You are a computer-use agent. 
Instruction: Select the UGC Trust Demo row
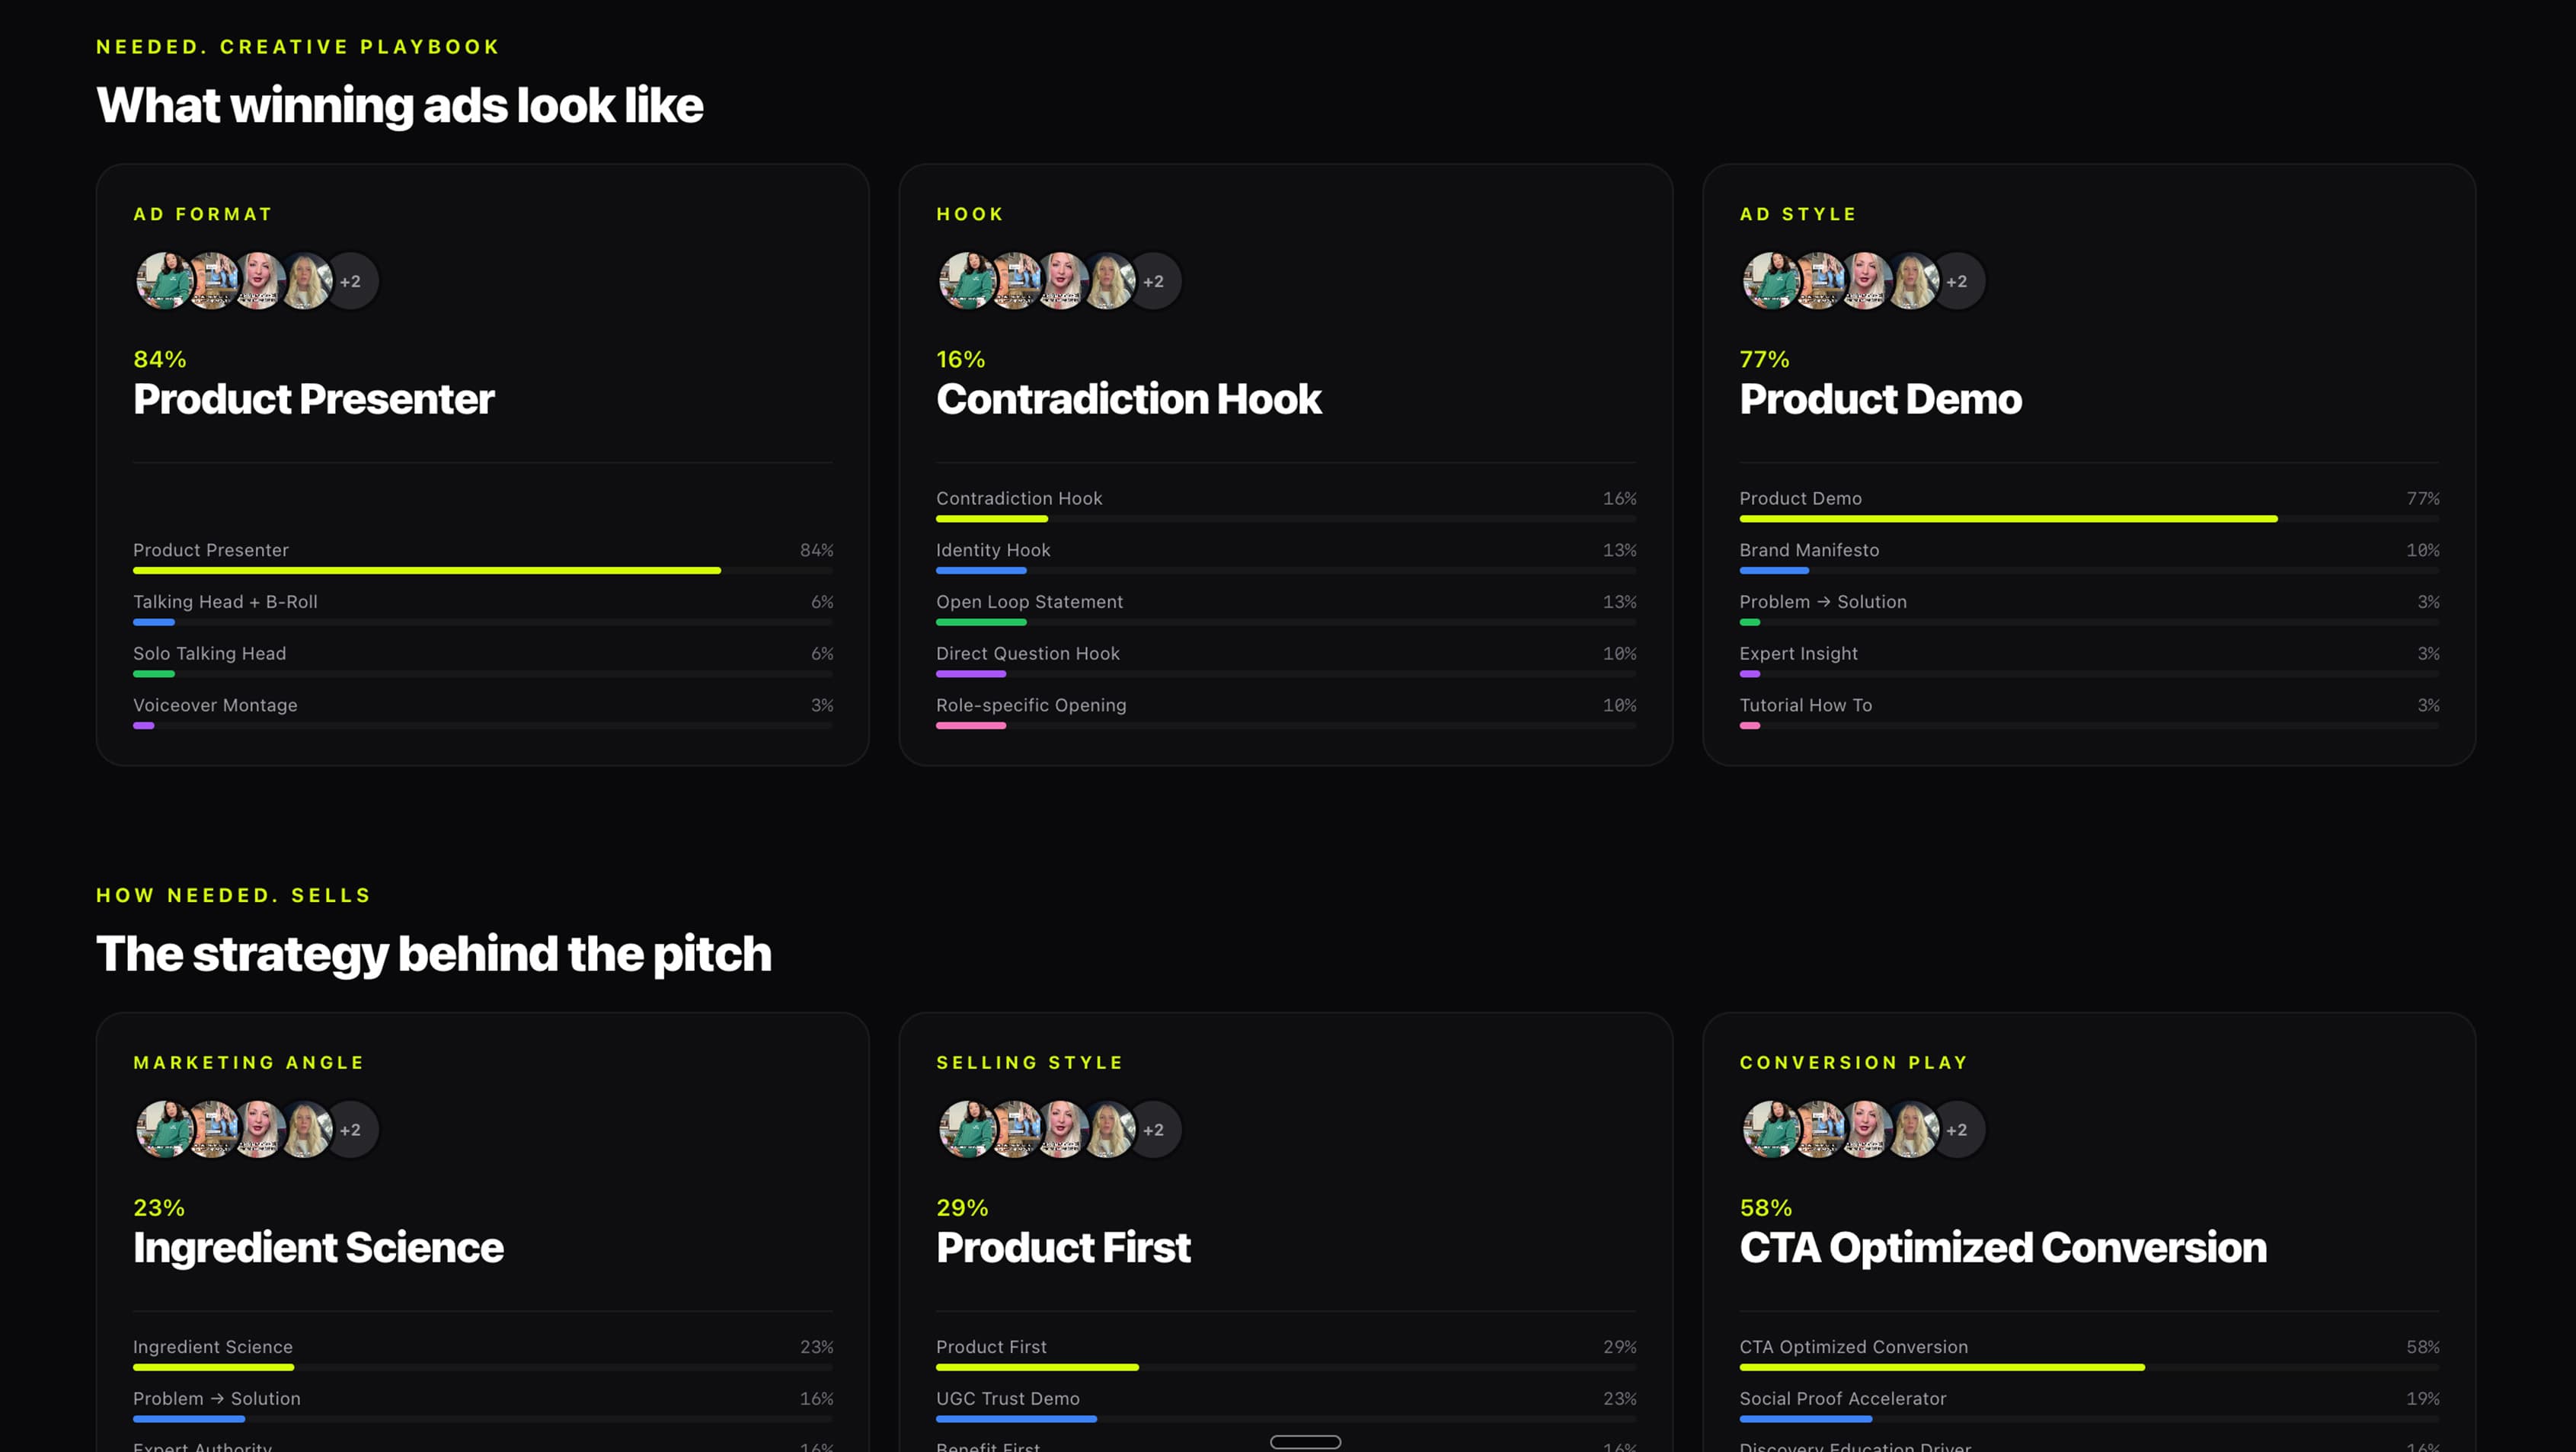click(1286, 1406)
